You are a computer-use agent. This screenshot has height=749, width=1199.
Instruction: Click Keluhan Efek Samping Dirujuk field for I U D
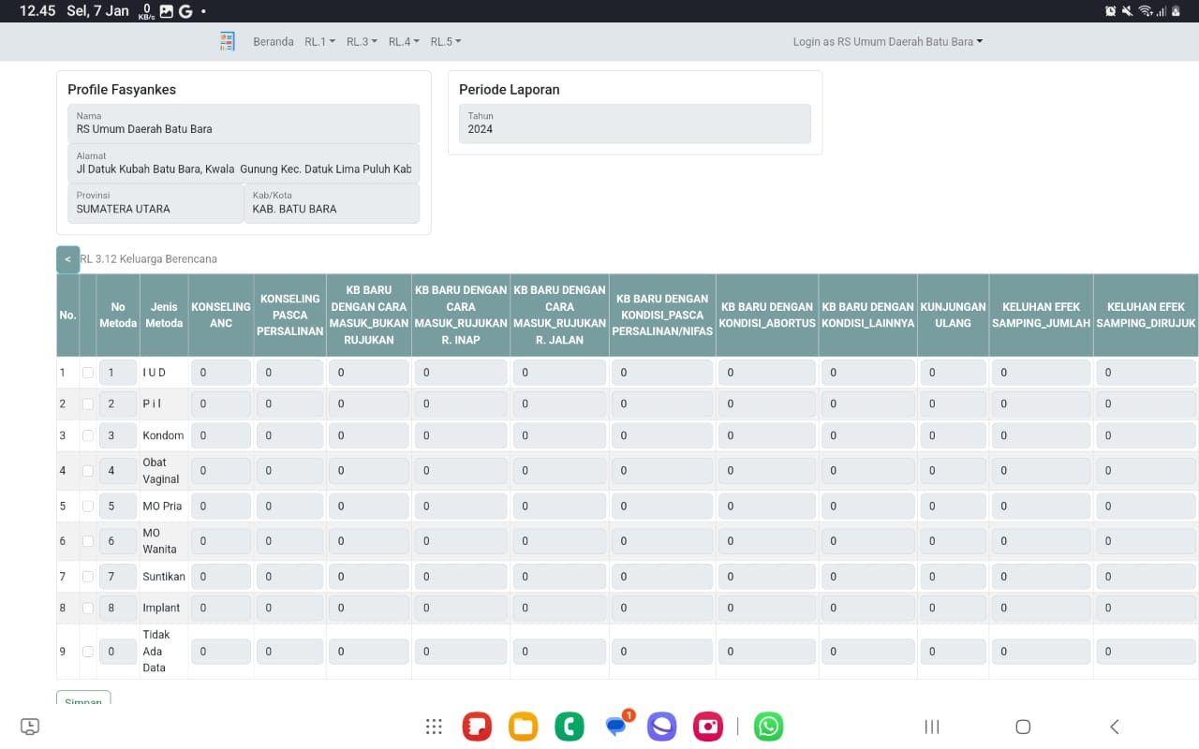pyautogui.click(x=1147, y=373)
